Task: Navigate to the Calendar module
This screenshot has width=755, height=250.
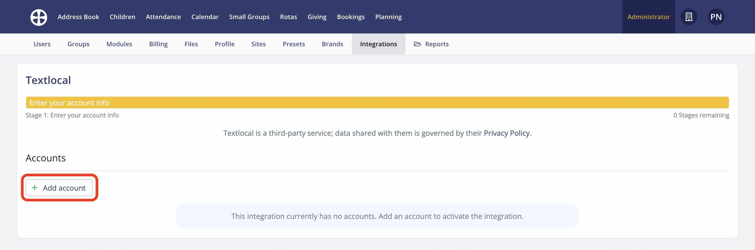Action: pyautogui.click(x=205, y=17)
